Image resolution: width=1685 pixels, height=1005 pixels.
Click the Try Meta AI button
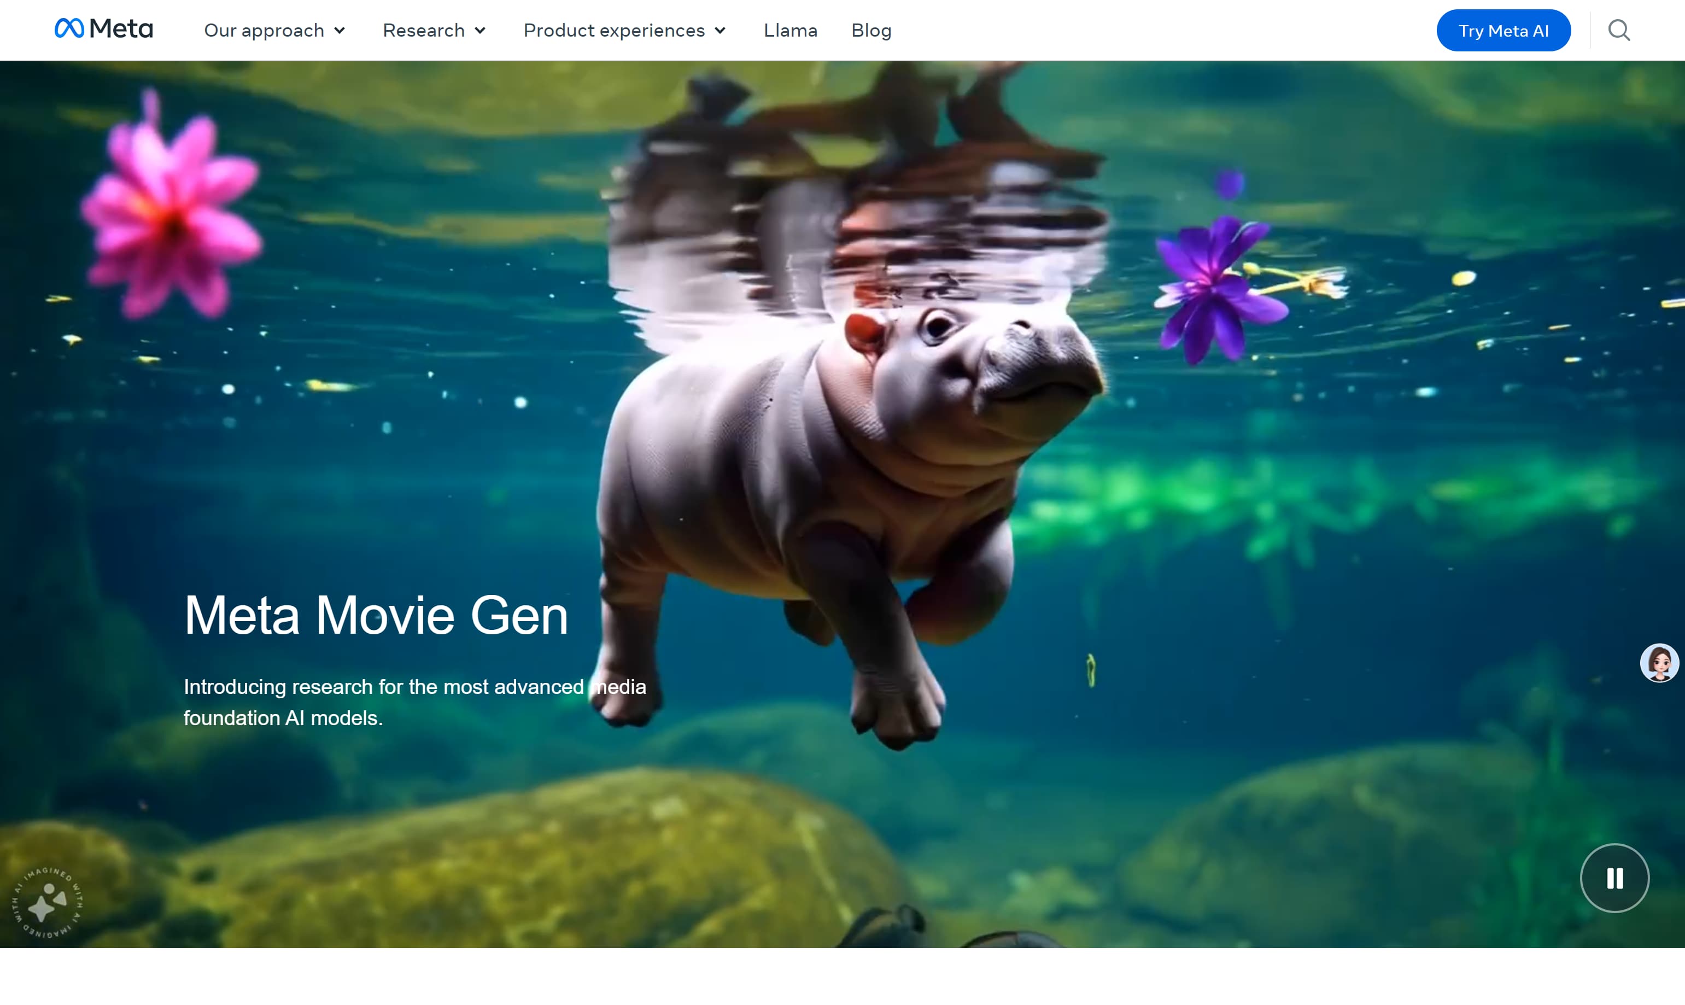tap(1503, 31)
